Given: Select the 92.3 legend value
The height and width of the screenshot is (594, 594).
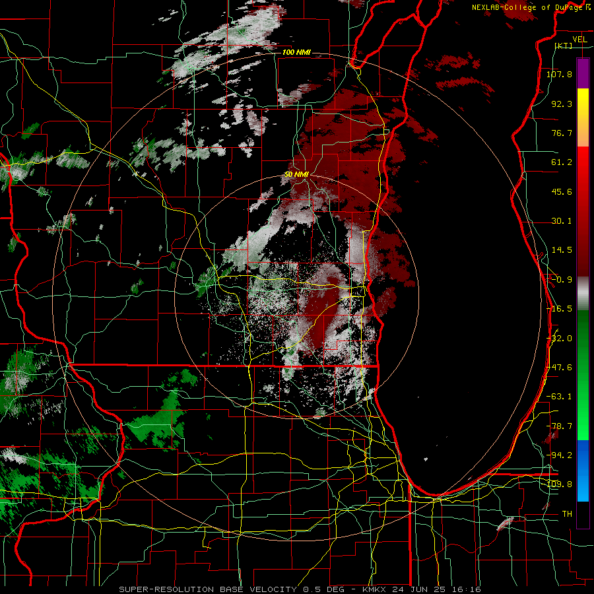Looking at the screenshot, I should click(562, 104).
